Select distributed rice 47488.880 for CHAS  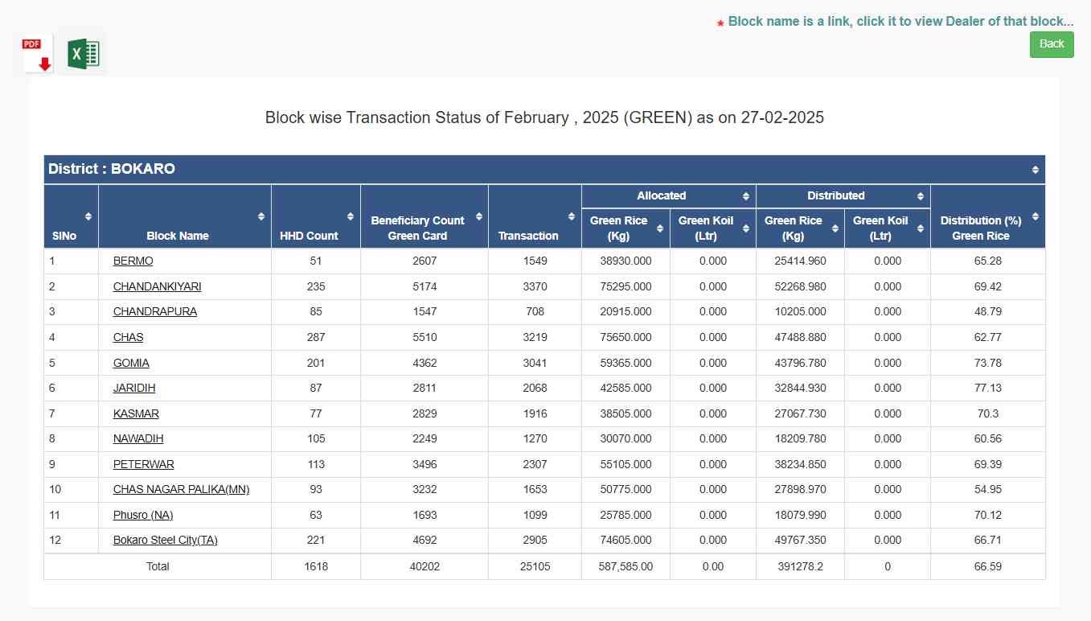(800, 337)
